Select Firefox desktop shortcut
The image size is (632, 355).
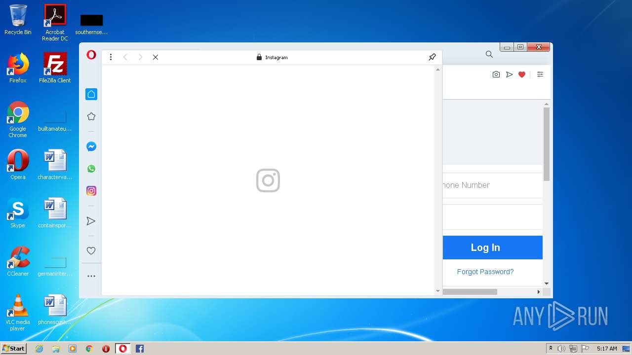pos(18,68)
